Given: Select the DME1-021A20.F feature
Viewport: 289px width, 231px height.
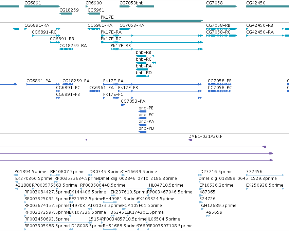Looking at the screenshot, I should pyautogui.click(x=190, y=140).
